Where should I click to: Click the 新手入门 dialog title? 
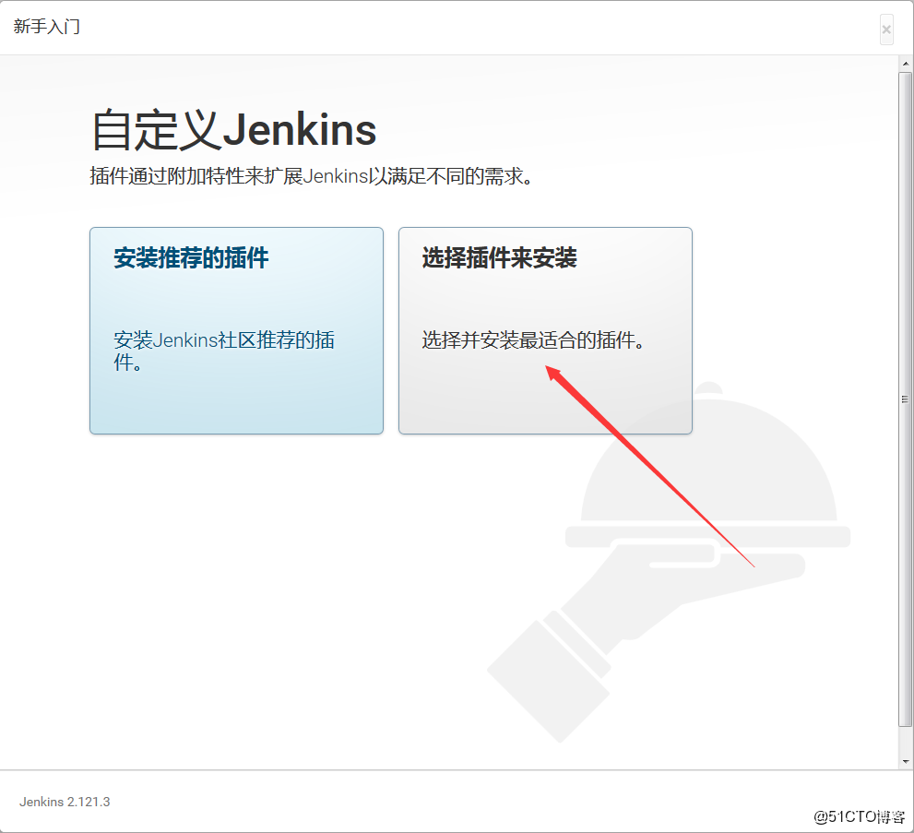pos(47,27)
